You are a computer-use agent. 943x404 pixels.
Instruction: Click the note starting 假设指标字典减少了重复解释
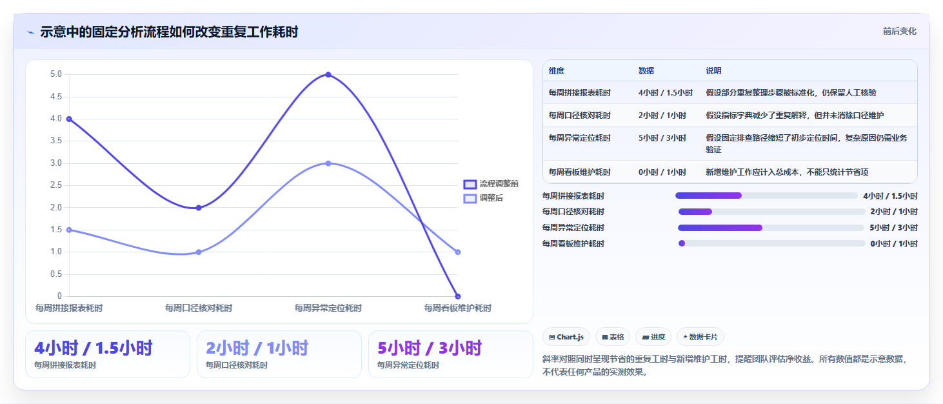(x=795, y=116)
